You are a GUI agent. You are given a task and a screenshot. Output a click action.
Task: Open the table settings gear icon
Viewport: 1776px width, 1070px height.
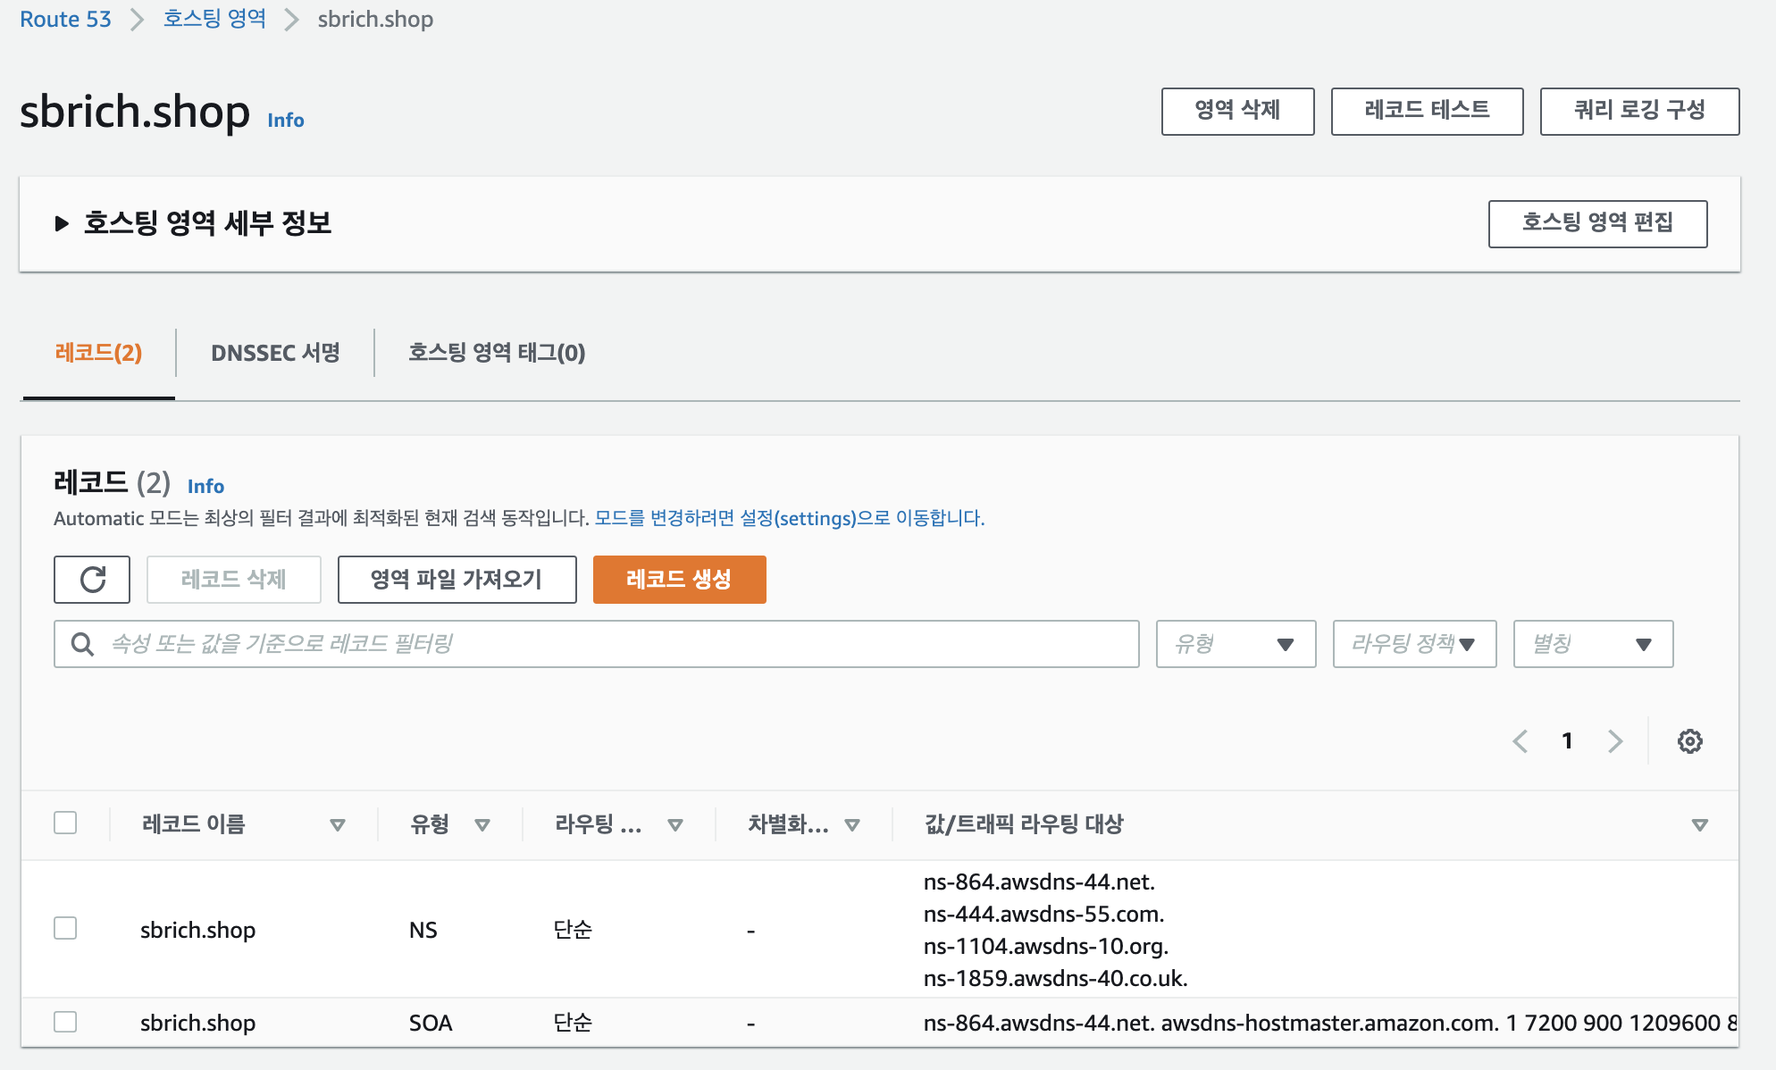[x=1689, y=741]
